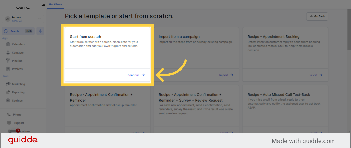
Task: Click Continue on Start from scratch
Action: (x=136, y=75)
